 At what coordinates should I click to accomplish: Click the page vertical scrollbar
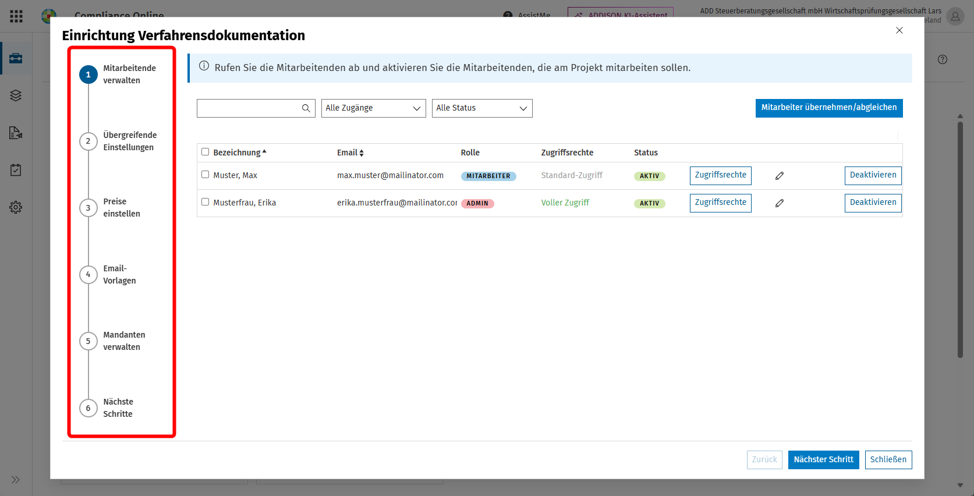coord(960,239)
